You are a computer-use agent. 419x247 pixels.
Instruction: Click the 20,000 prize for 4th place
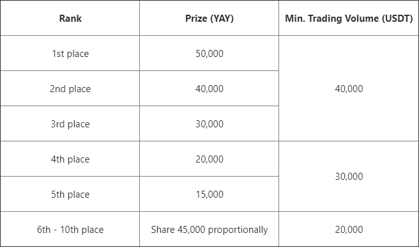coord(209,159)
